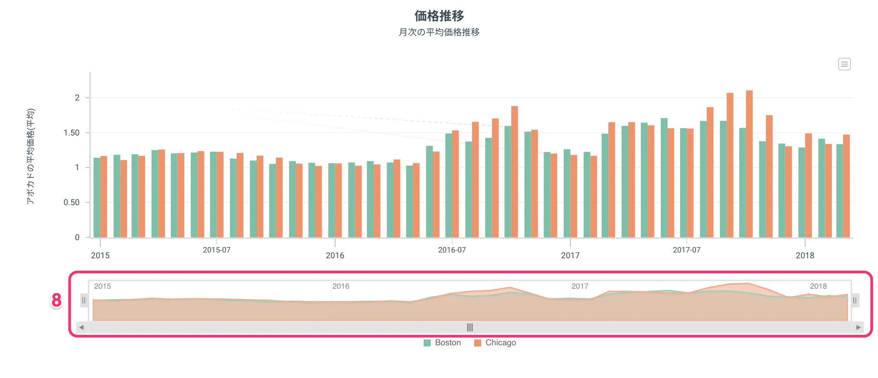Click the navigator 2018 label area
The image size is (878, 378).
coord(818,286)
